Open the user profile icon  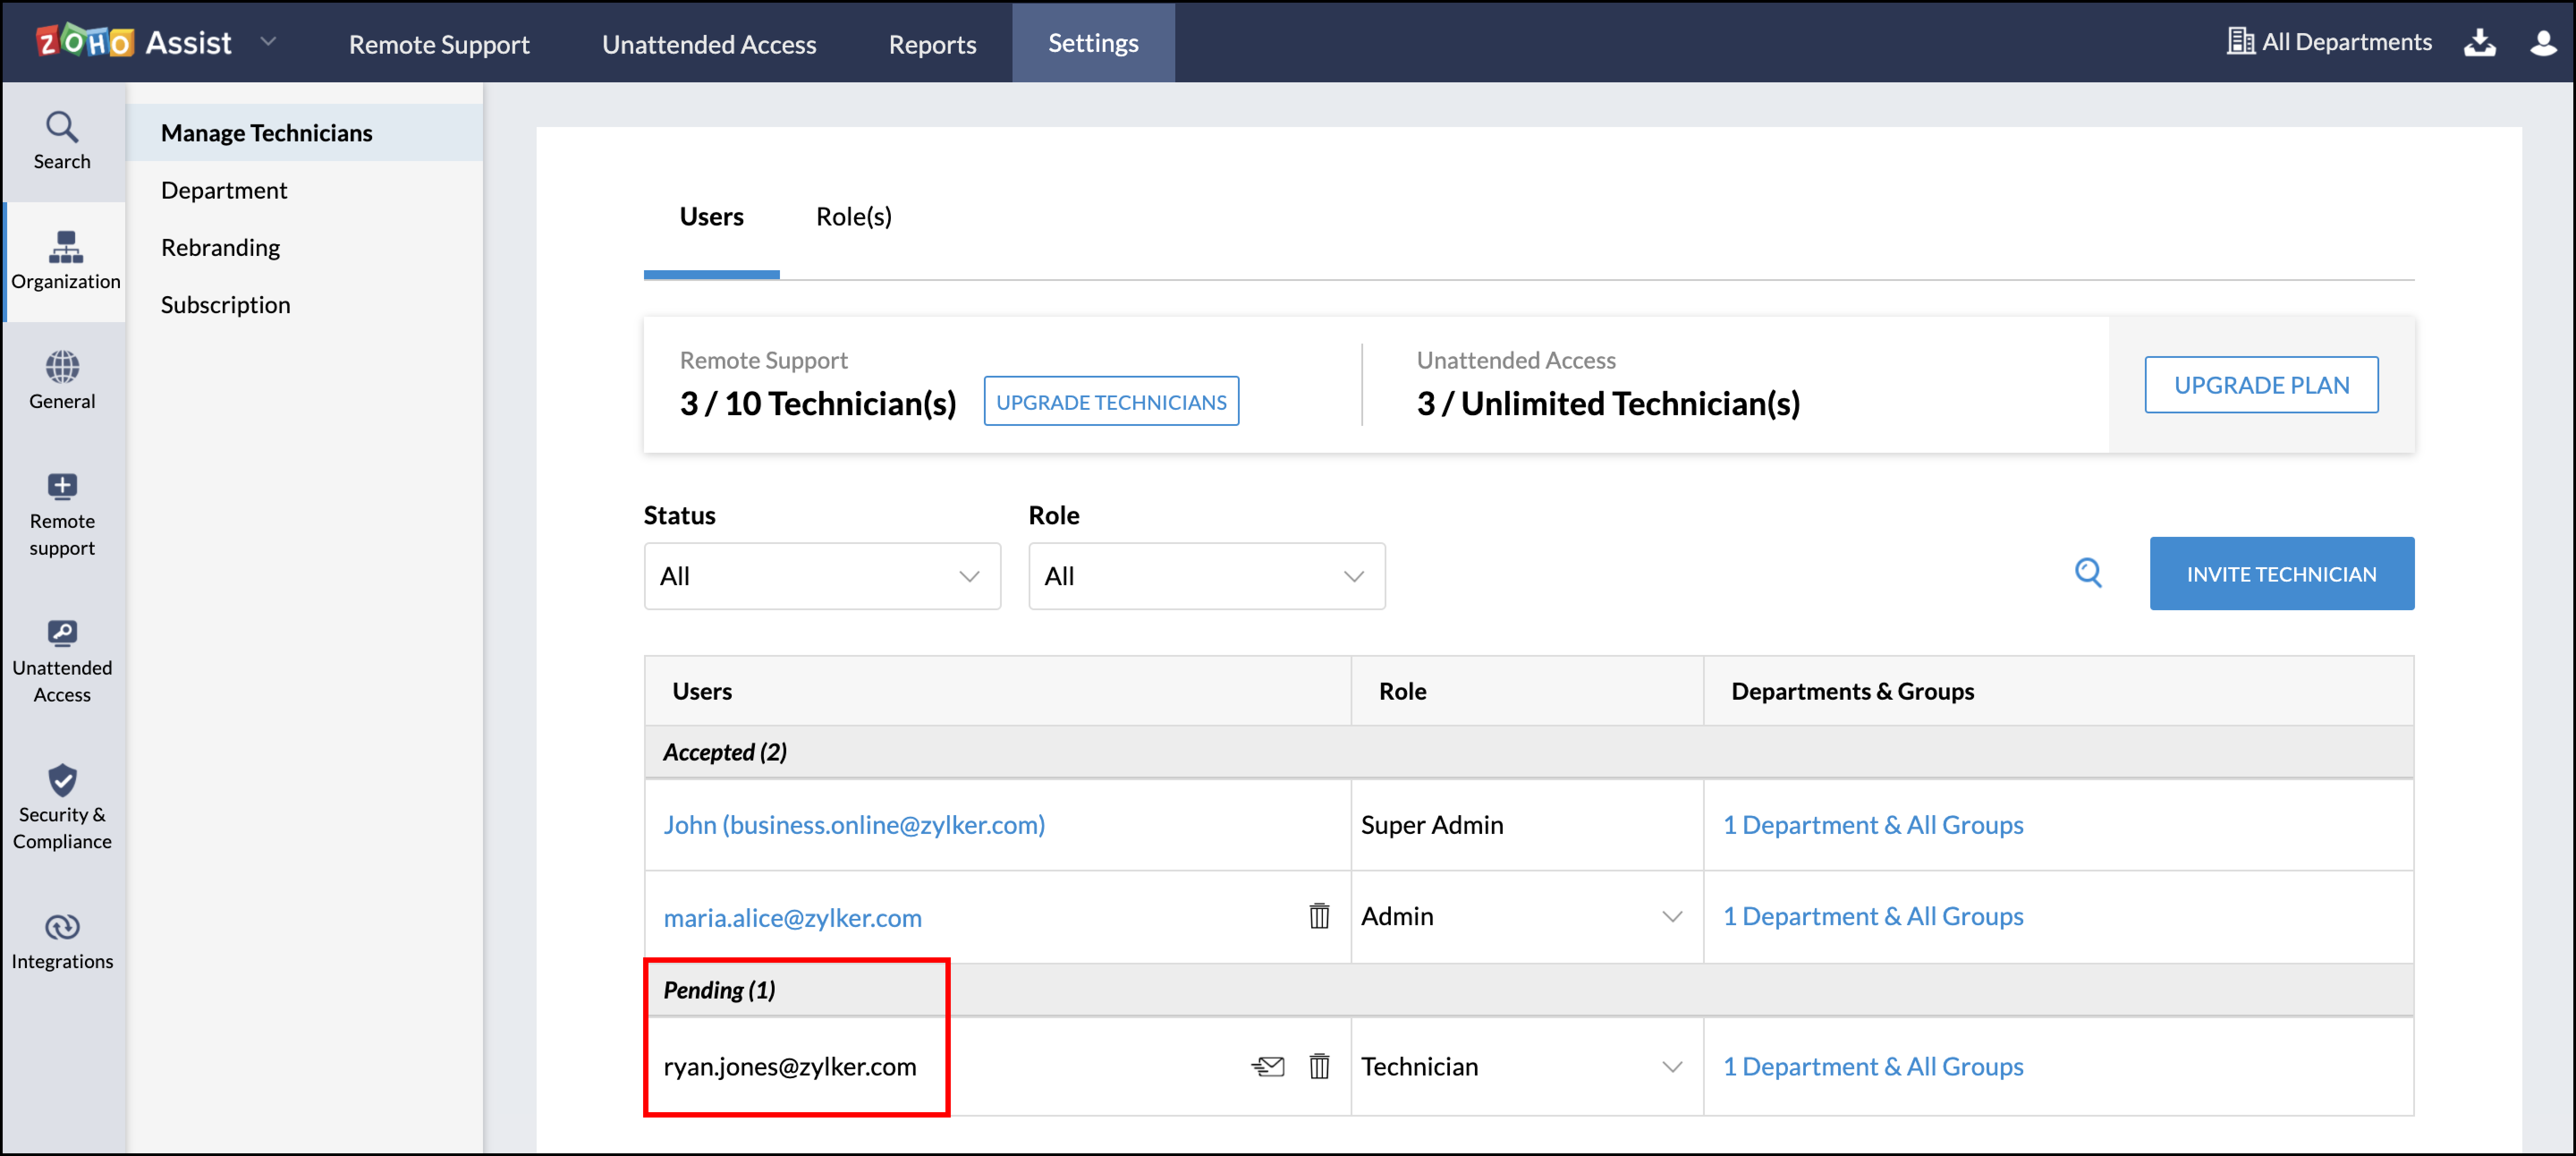[x=2543, y=42]
